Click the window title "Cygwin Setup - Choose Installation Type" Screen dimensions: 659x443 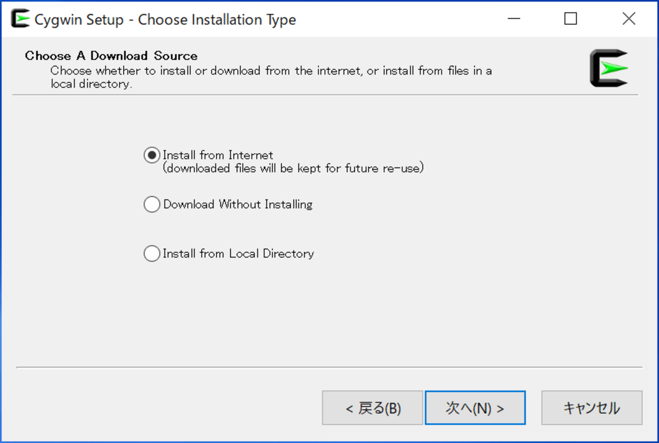click(165, 20)
